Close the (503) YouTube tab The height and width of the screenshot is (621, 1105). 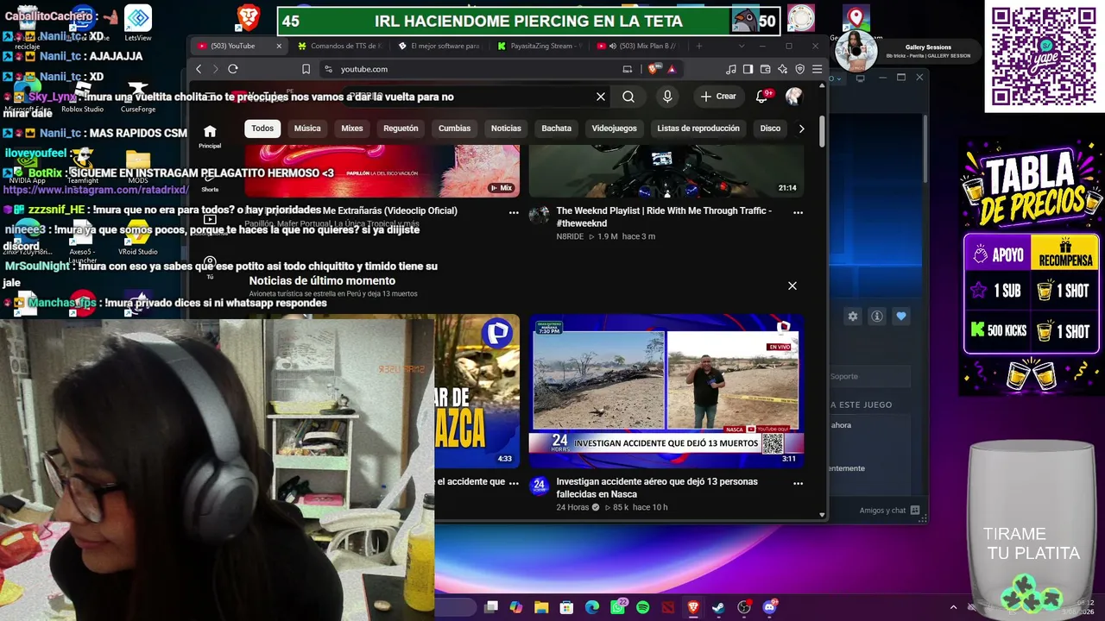[x=279, y=46]
